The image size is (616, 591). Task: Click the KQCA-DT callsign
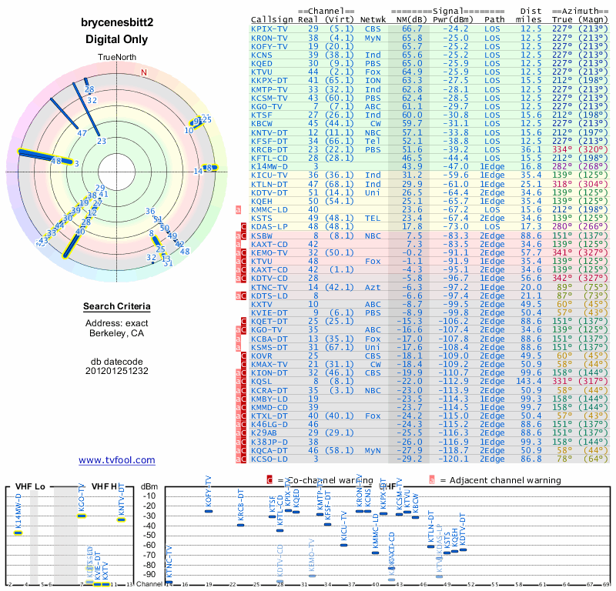pos(269,450)
